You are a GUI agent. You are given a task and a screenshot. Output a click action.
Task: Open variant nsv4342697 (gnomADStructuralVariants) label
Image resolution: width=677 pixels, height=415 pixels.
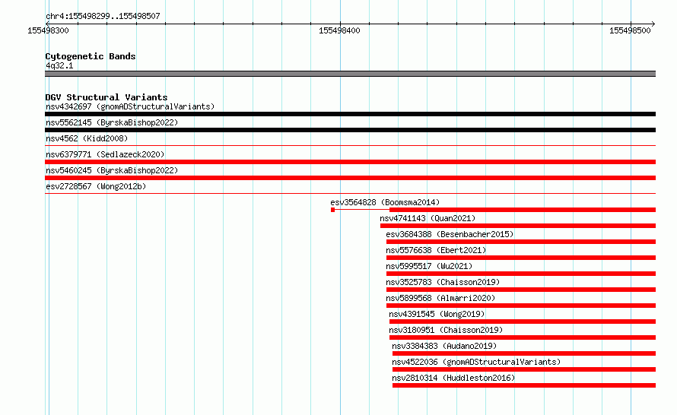pos(130,106)
